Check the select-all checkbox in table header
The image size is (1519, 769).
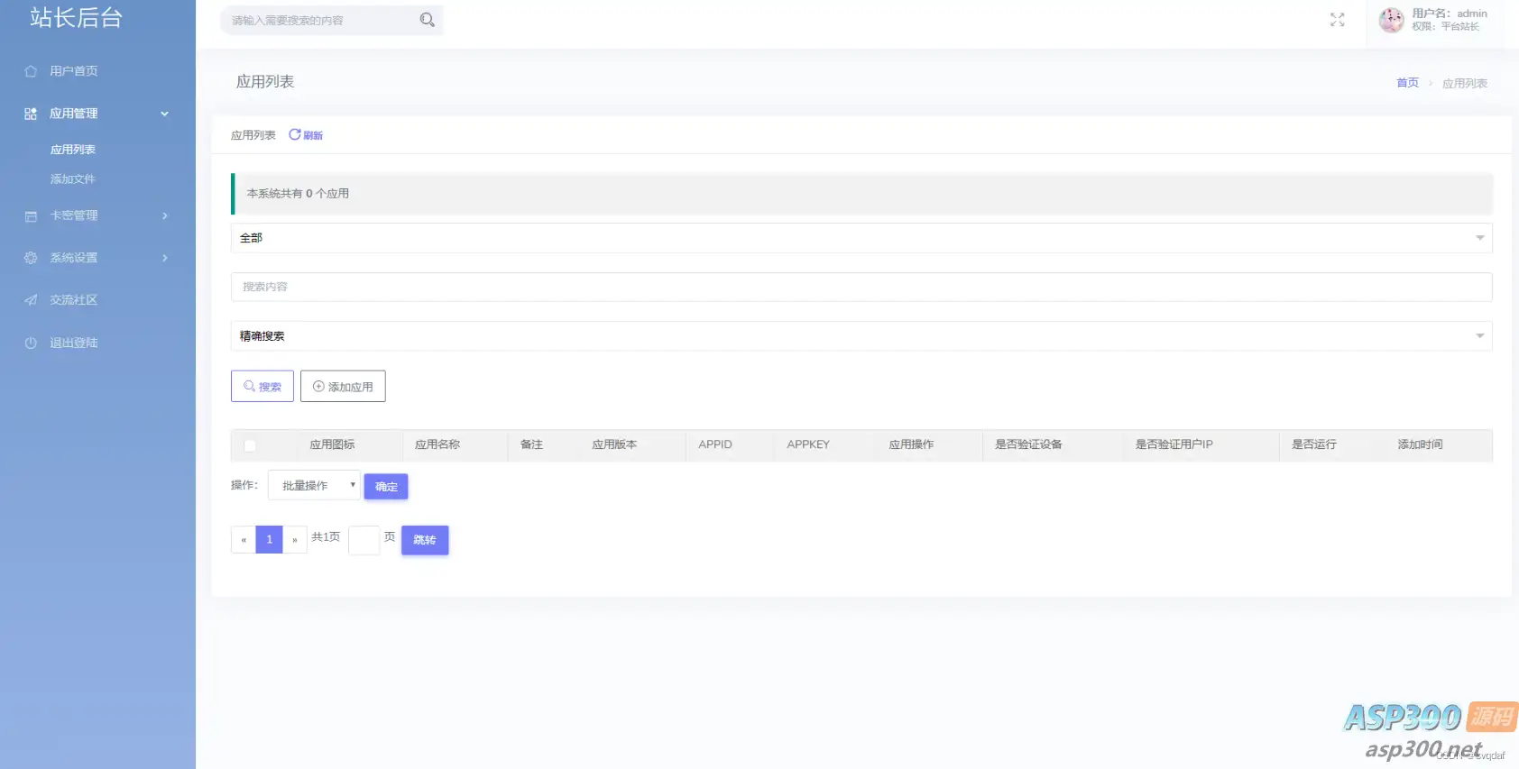250,445
